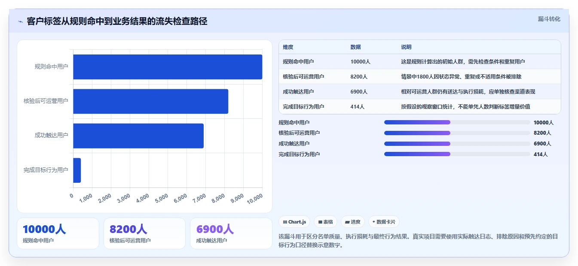Click the 核验后可运营用户 y-axis label in the chart

(x=46, y=101)
